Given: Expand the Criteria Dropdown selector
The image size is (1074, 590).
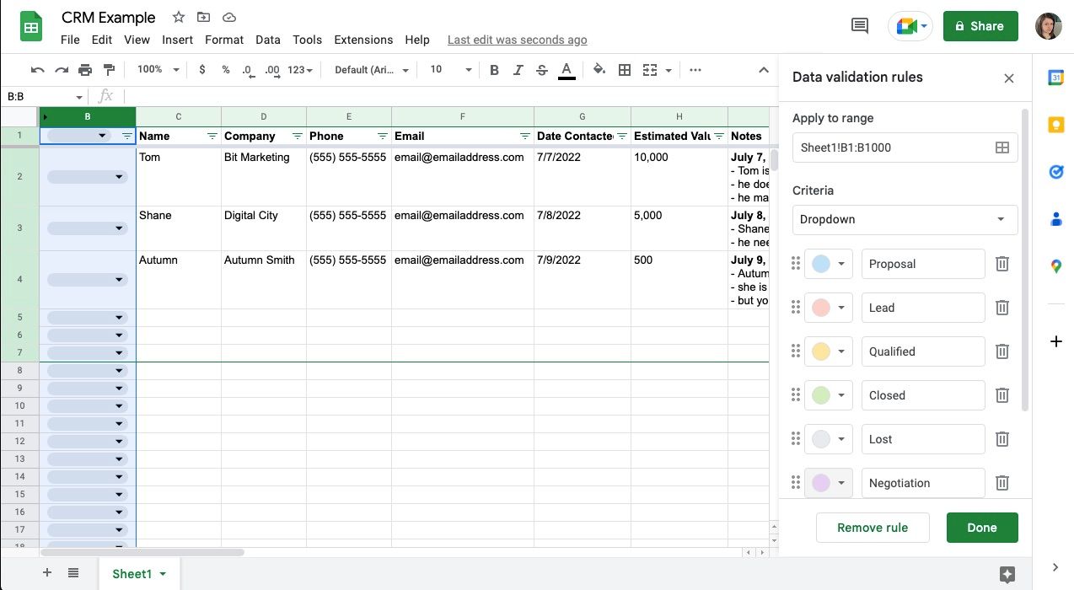Looking at the screenshot, I should 905,219.
